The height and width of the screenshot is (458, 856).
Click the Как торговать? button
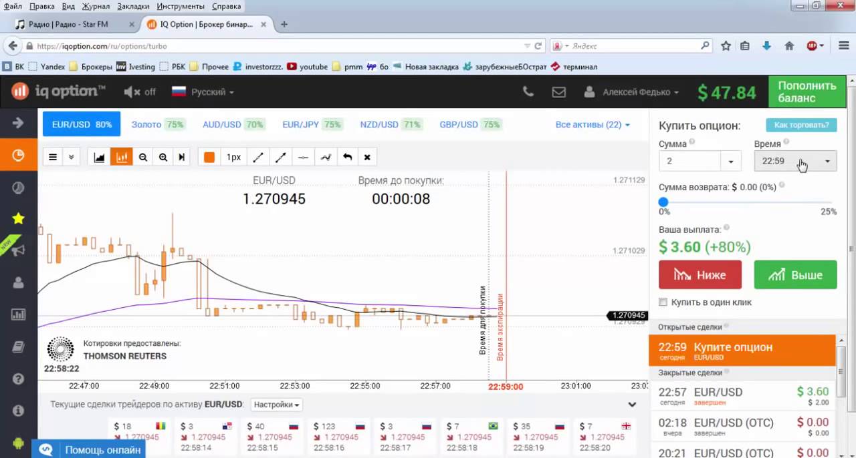801,125
